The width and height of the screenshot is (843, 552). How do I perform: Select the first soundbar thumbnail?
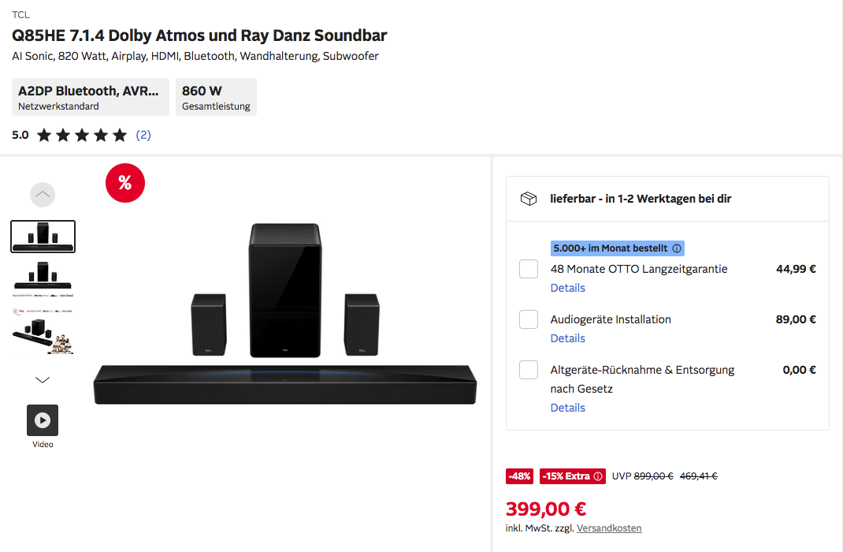43,237
